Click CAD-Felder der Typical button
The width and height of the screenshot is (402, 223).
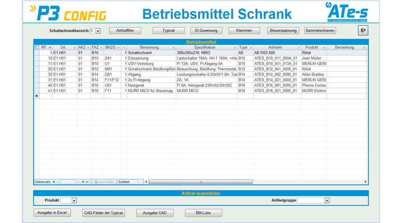point(104,213)
